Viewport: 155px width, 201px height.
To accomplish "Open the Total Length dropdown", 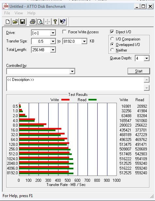I will 53,50.
